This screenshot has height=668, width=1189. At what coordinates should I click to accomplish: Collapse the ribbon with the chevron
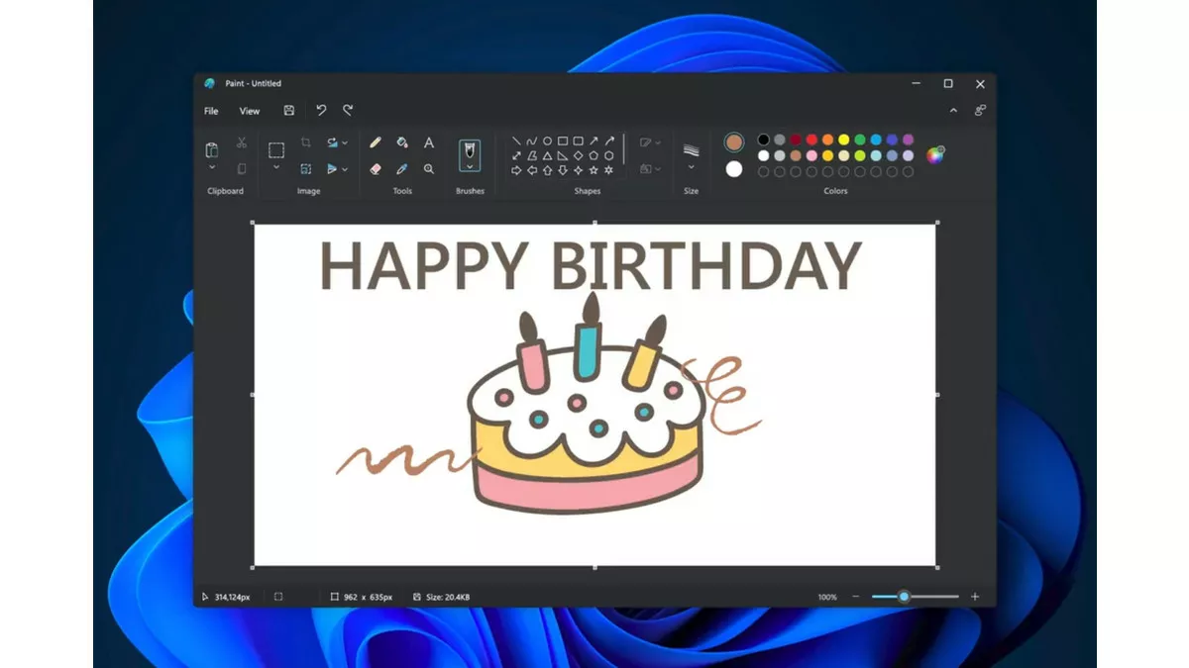(x=953, y=110)
